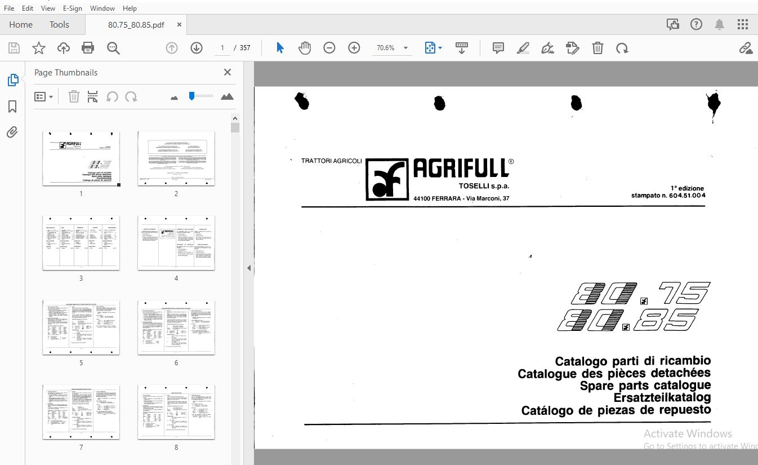Go to the previous page
The image size is (758, 465).
pos(172,48)
